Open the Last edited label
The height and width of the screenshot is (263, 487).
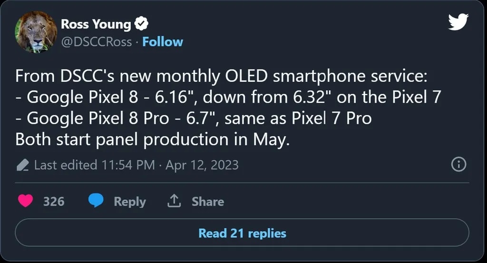66,165
